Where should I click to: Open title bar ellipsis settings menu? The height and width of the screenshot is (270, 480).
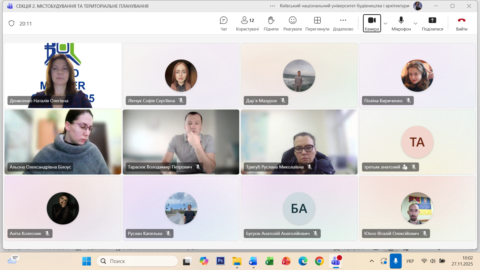pos(272,6)
